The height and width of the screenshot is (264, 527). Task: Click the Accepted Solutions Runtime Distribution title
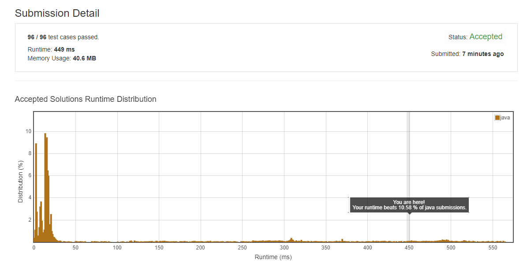pyautogui.click(x=86, y=99)
